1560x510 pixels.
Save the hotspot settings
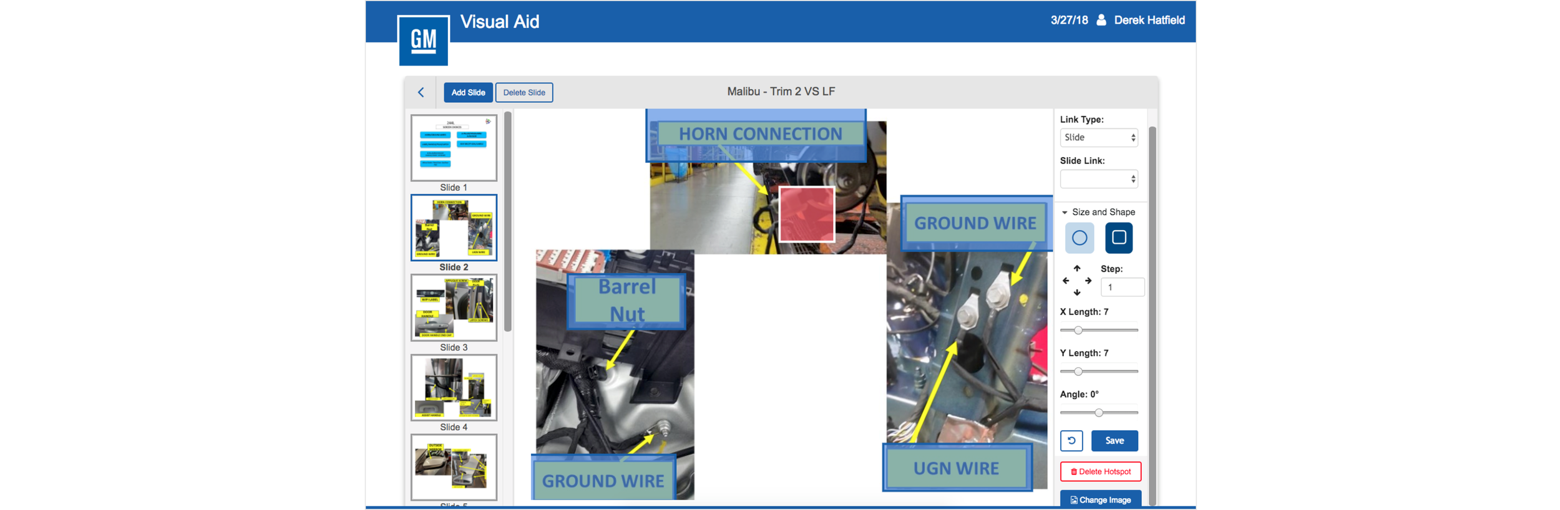1114,441
